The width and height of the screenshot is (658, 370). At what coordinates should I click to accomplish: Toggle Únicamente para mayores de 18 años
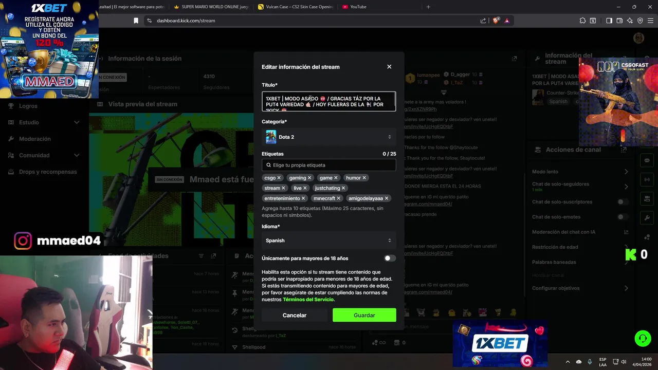coord(390,258)
